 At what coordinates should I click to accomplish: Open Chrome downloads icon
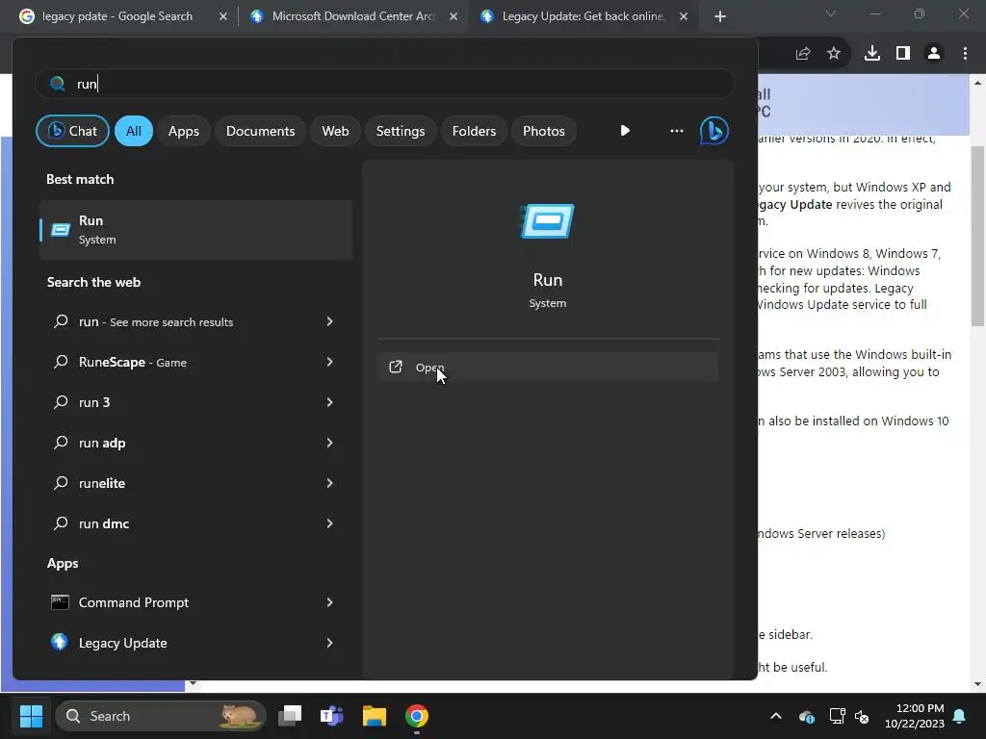[x=872, y=54]
